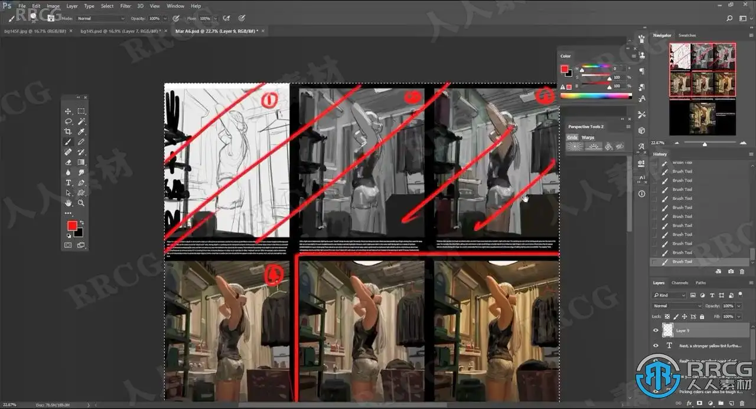Open the Filter menu
The width and height of the screenshot is (756, 409).
click(x=125, y=6)
